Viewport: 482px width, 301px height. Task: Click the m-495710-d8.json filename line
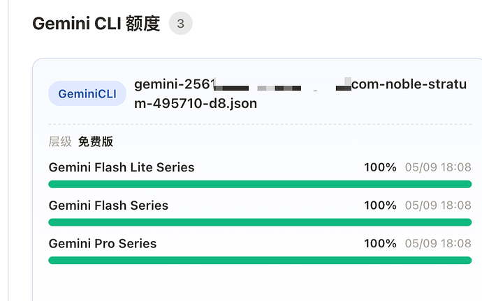(x=196, y=104)
